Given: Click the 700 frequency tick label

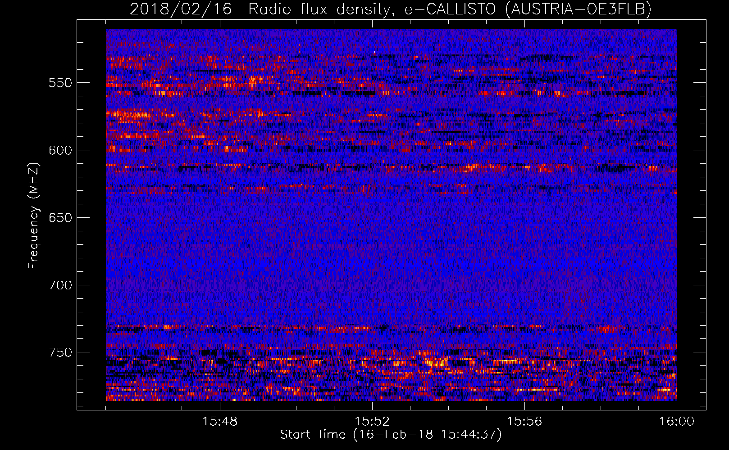Looking at the screenshot, I should 60,285.
